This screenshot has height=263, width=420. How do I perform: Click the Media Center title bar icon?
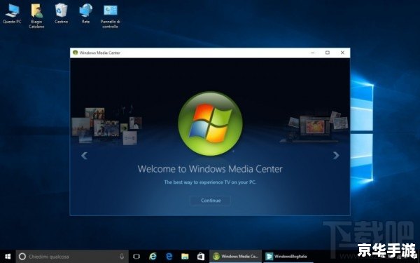[x=76, y=53]
